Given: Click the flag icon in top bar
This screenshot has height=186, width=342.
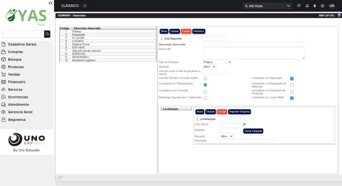Looking at the screenshot, I should point(299,6).
